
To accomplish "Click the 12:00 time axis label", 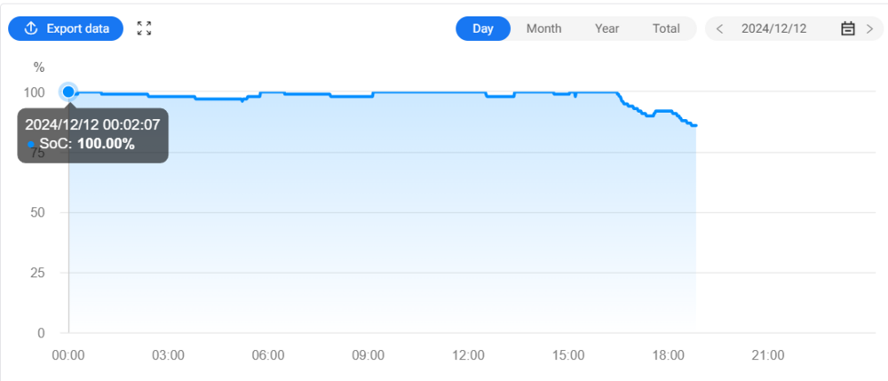I will 468,355.
